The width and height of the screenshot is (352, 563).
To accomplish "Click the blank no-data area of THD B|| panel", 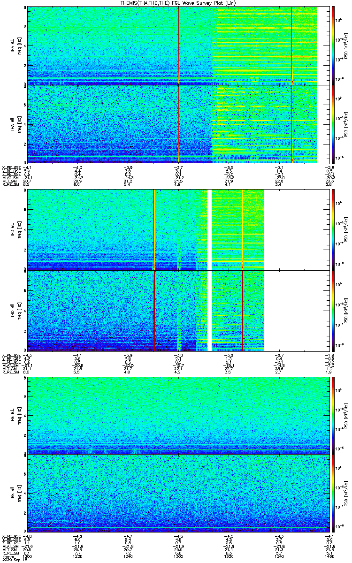I will tap(297, 310).
